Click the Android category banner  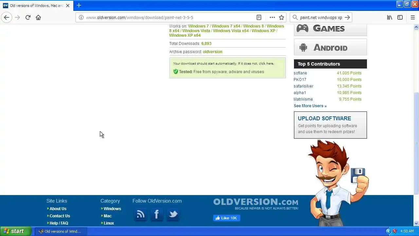click(x=330, y=47)
